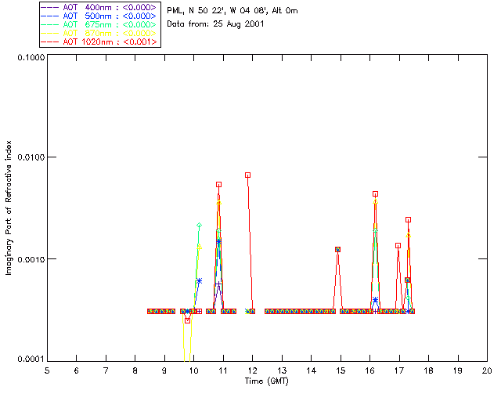Click the 'Time (GMT)' axis title
This screenshot has width=501, height=401.
266,381
